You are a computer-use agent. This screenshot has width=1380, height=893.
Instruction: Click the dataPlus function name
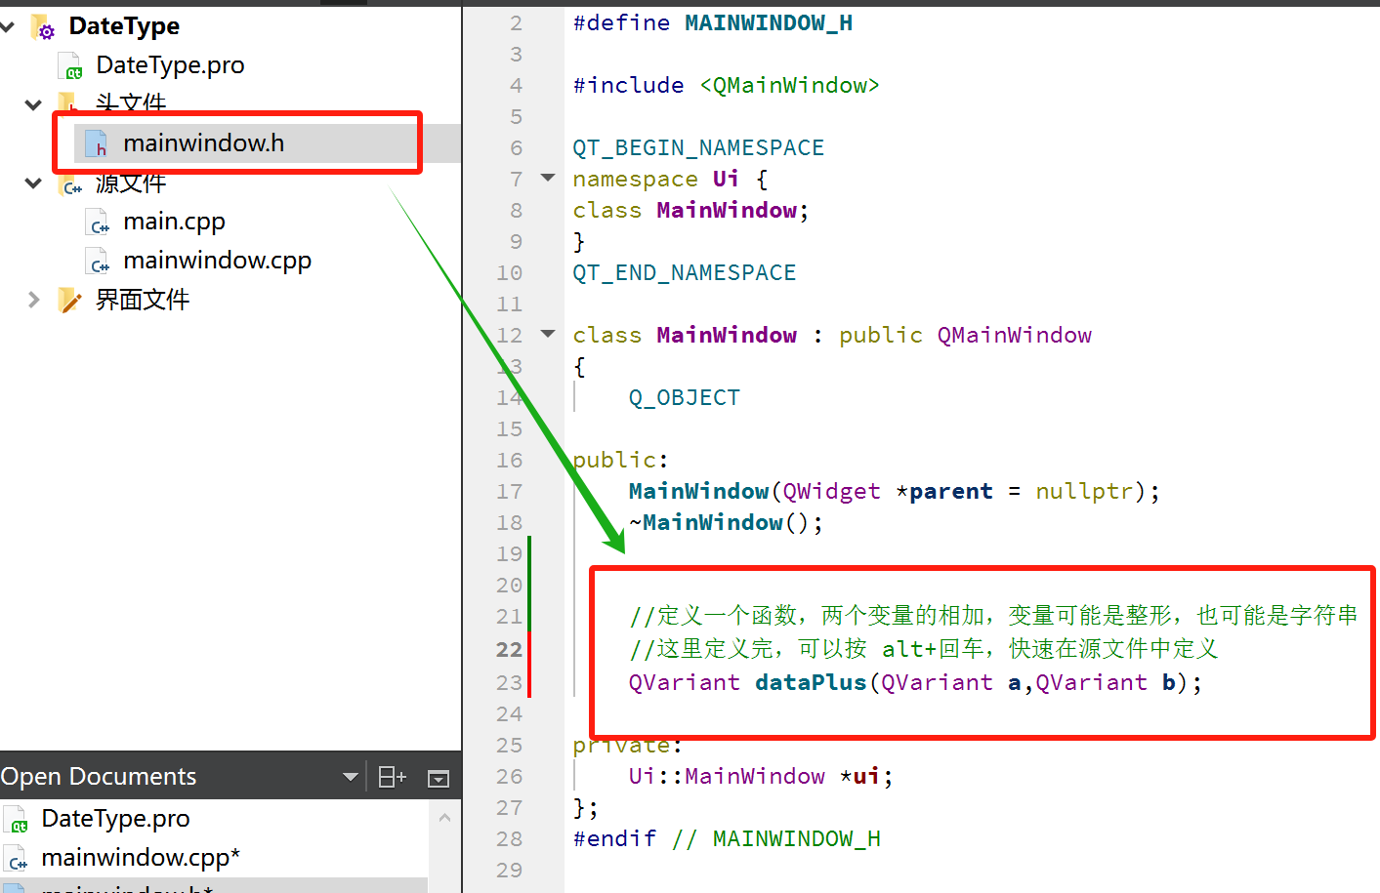tap(811, 682)
